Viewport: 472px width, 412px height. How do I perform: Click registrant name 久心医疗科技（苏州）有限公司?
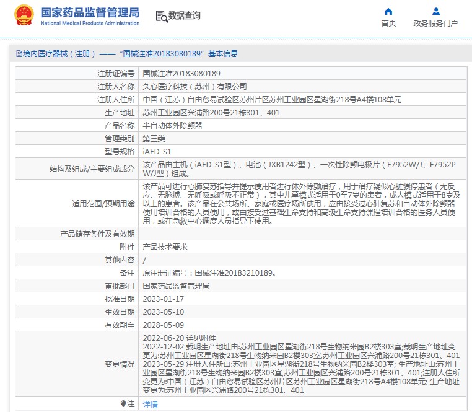pyautogui.click(x=194, y=86)
